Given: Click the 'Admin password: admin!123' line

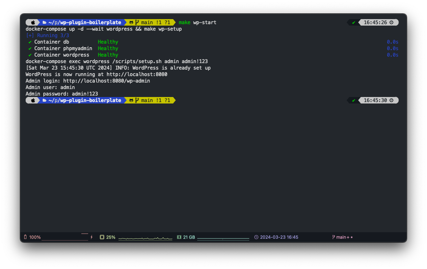Looking at the screenshot, I should [x=62, y=94].
